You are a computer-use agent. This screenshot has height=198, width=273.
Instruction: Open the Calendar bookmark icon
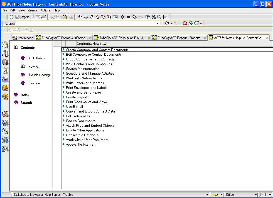point(5,54)
